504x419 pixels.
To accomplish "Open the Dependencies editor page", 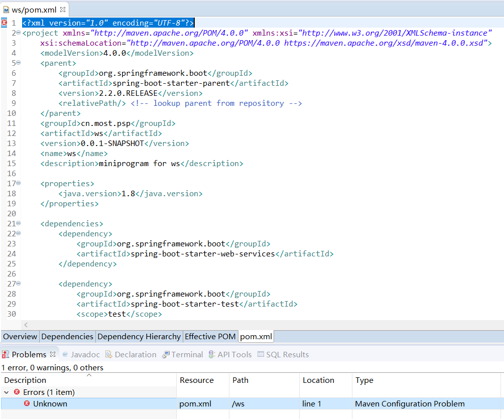I will point(67,336).
